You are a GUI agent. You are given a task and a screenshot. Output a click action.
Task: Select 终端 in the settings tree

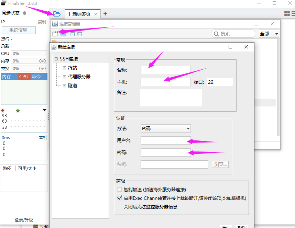pos(73,68)
